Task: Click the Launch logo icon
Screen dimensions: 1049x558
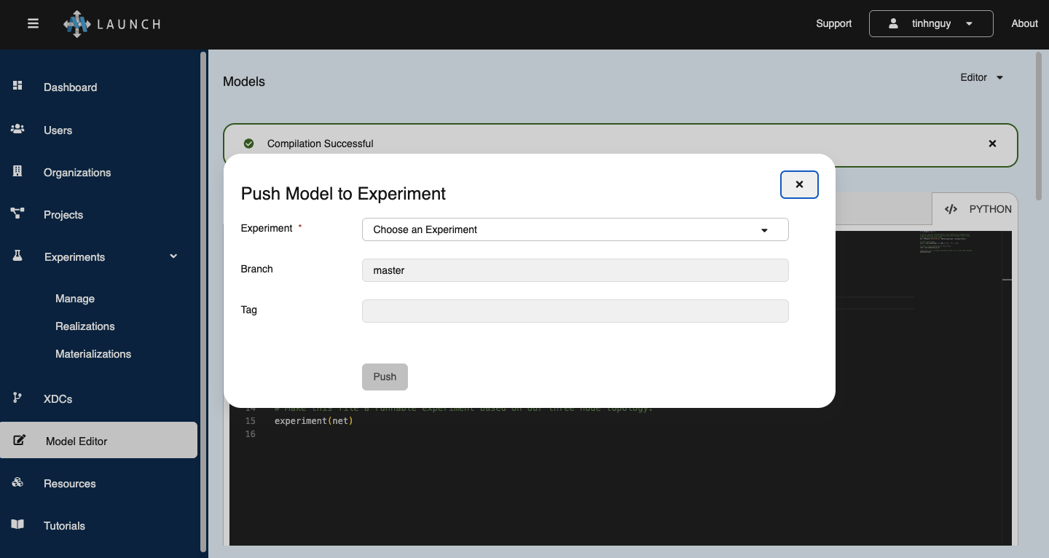Action: click(x=76, y=24)
